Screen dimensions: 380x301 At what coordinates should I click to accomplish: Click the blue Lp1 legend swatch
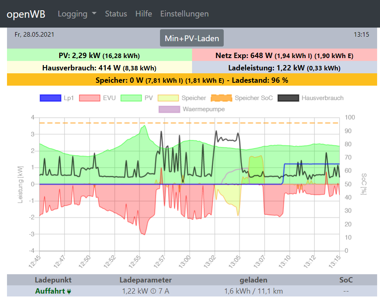point(50,98)
